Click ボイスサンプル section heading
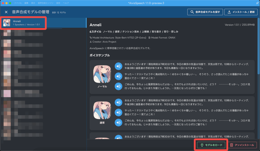 coord(100,55)
